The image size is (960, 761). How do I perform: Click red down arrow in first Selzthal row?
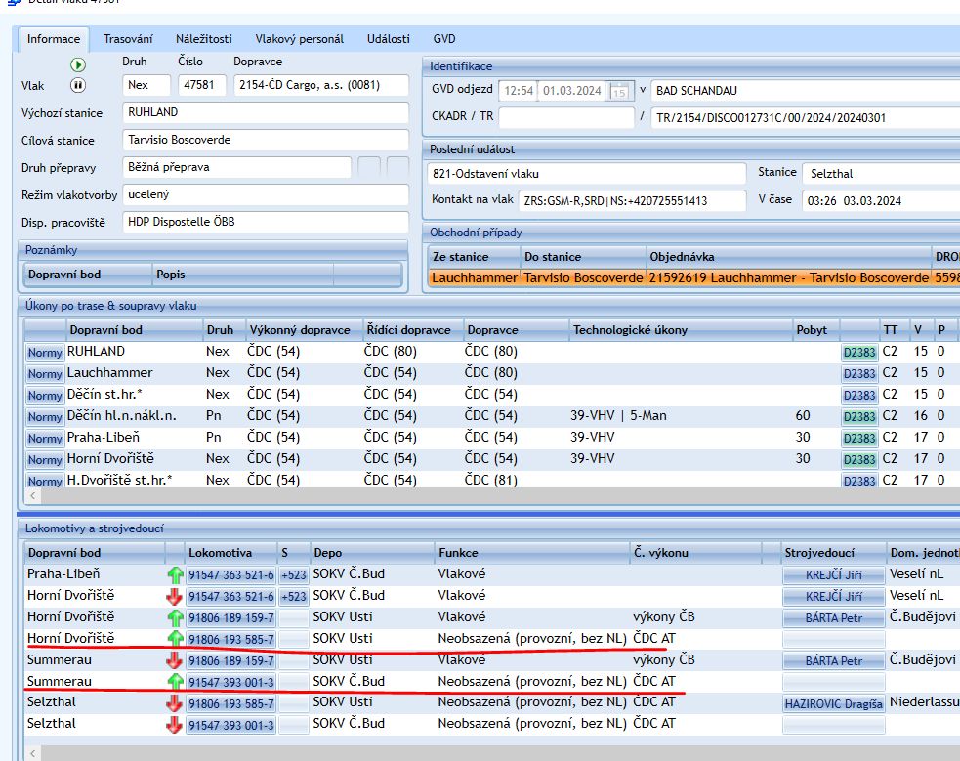[176, 703]
